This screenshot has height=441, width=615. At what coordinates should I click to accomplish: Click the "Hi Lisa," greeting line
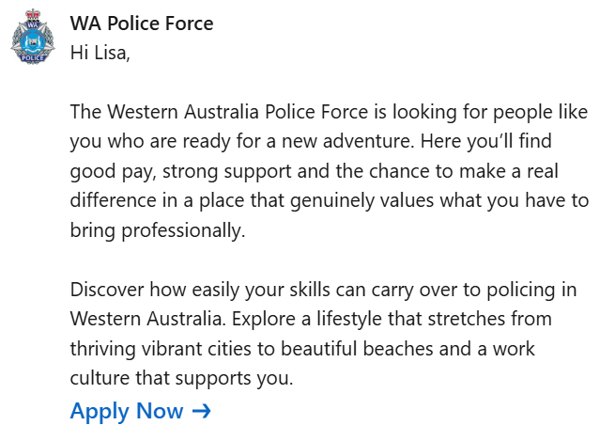[x=100, y=53]
